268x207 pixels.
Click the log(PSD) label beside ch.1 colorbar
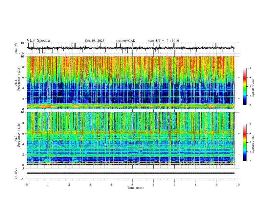253,88
